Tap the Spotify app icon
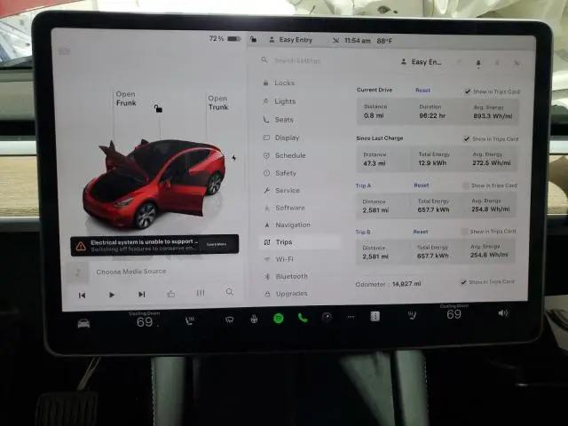 278,319
